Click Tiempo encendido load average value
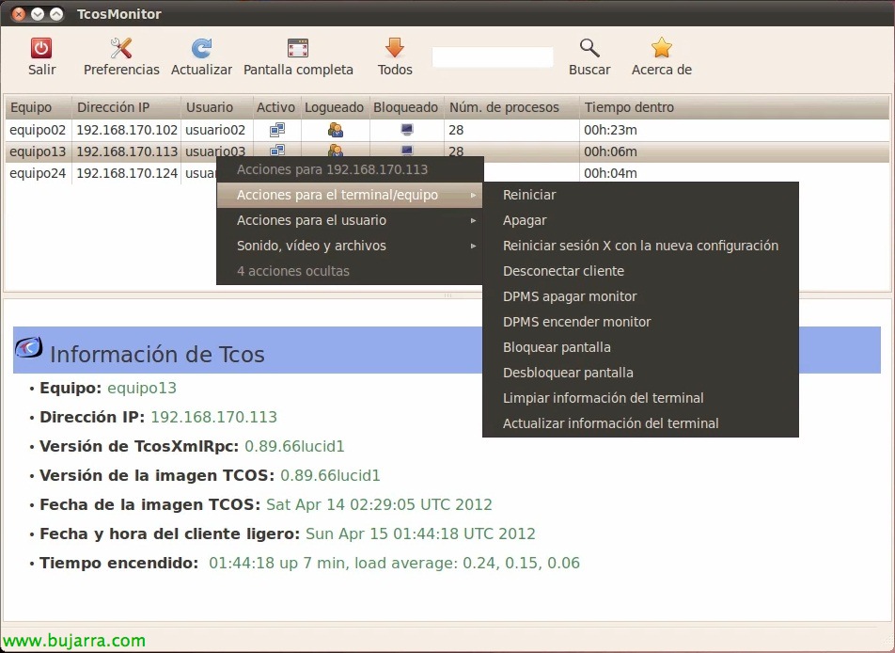 [394, 563]
